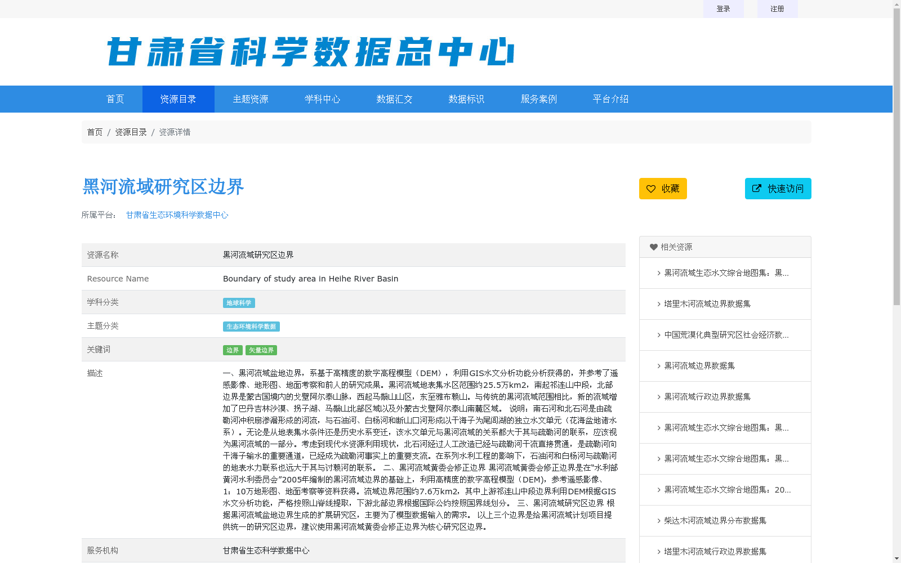
Task: Open related resource 黑河流域生态水文综合地图集：20...
Action: coord(728,490)
